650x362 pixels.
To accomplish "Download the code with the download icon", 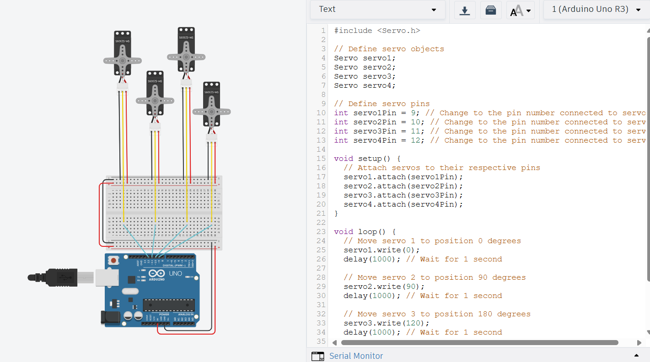I will [465, 10].
